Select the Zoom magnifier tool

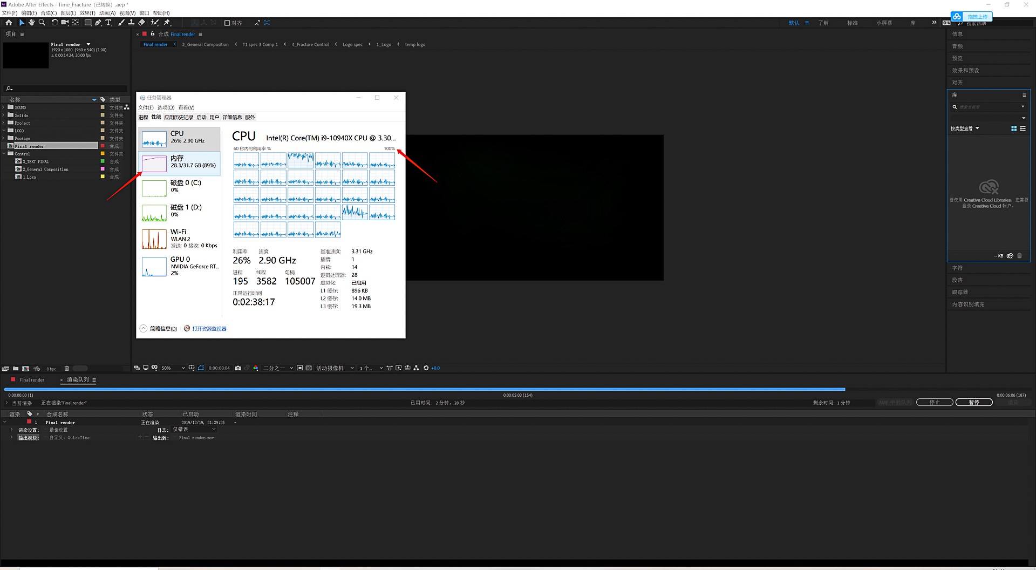pos(42,23)
